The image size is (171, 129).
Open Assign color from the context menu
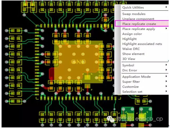tap(132, 34)
